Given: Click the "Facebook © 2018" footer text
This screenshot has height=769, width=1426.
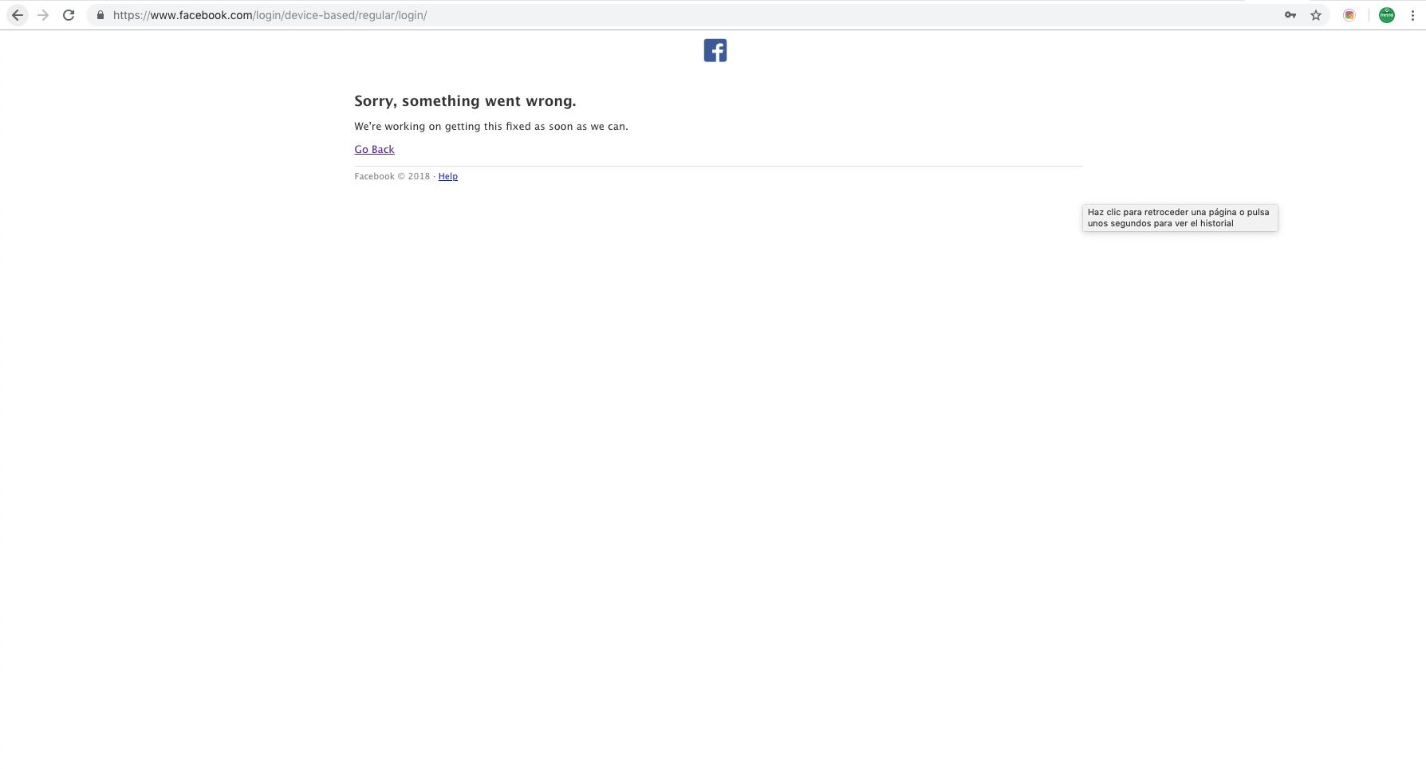Looking at the screenshot, I should (x=392, y=176).
